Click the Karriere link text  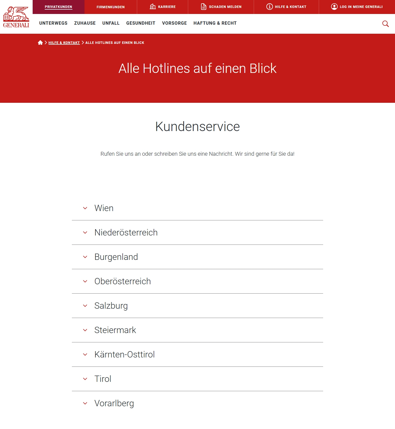[x=167, y=7]
